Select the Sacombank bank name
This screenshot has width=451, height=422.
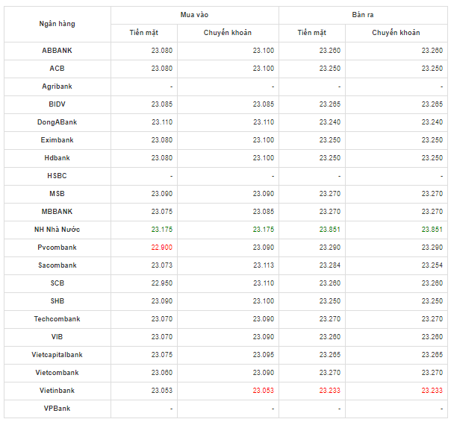tap(57, 265)
